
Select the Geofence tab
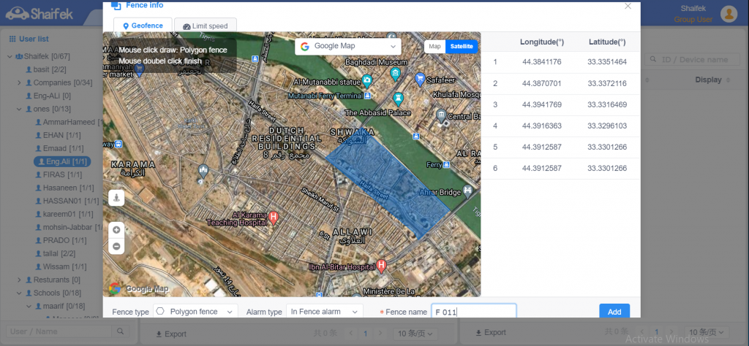pos(143,26)
